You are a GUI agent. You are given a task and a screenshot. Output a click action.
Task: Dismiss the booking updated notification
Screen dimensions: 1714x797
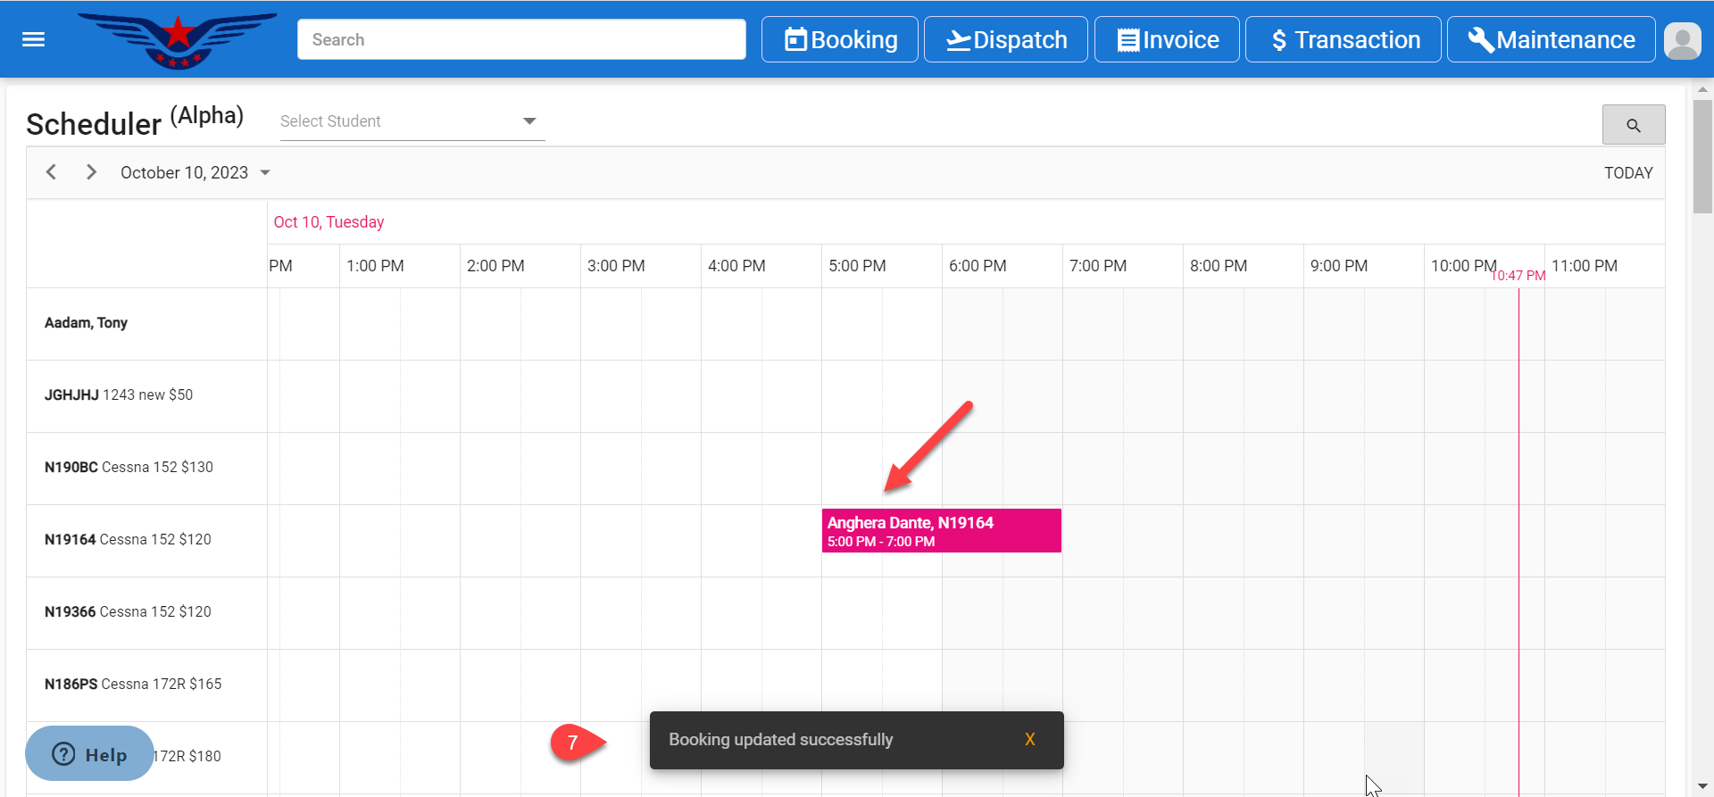click(x=1029, y=740)
